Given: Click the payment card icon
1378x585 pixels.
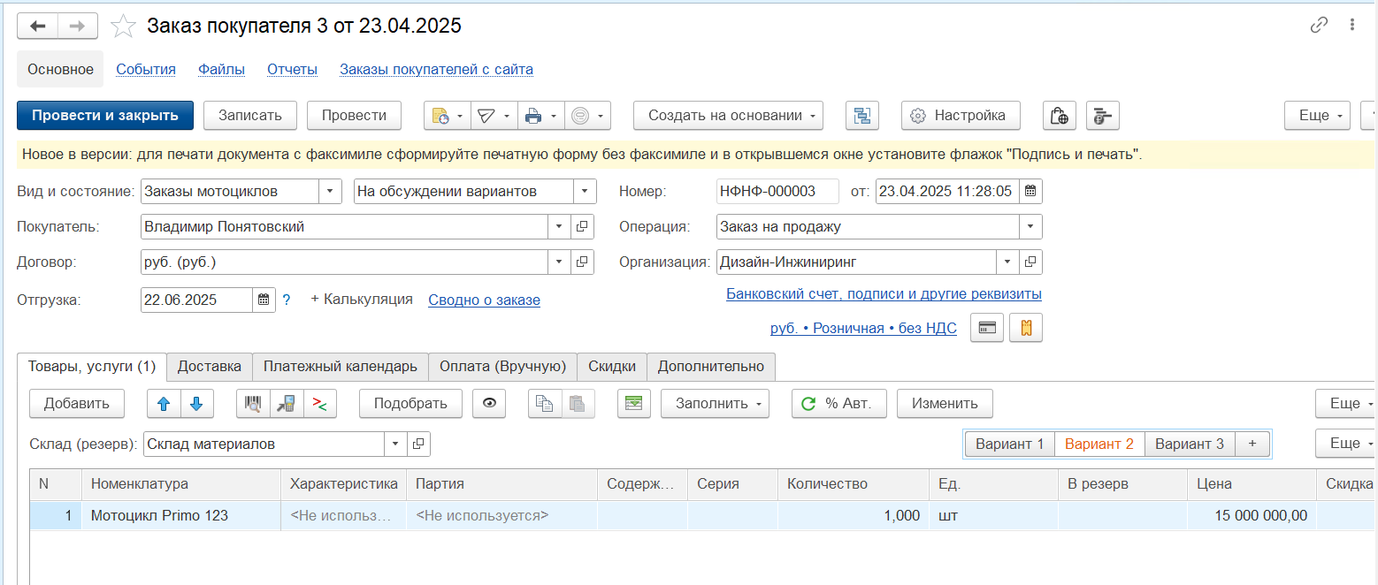Looking at the screenshot, I should tap(988, 328).
